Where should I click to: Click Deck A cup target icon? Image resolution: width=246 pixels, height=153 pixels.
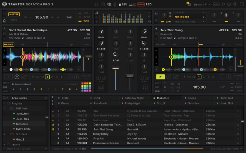(24, 77)
